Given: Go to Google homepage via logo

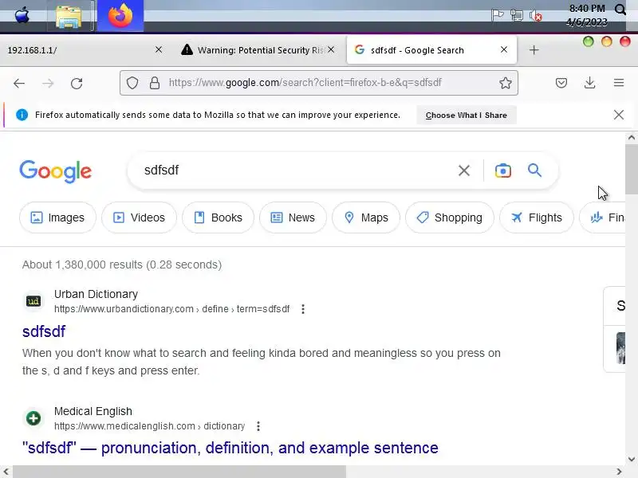Looking at the screenshot, I should [55, 171].
